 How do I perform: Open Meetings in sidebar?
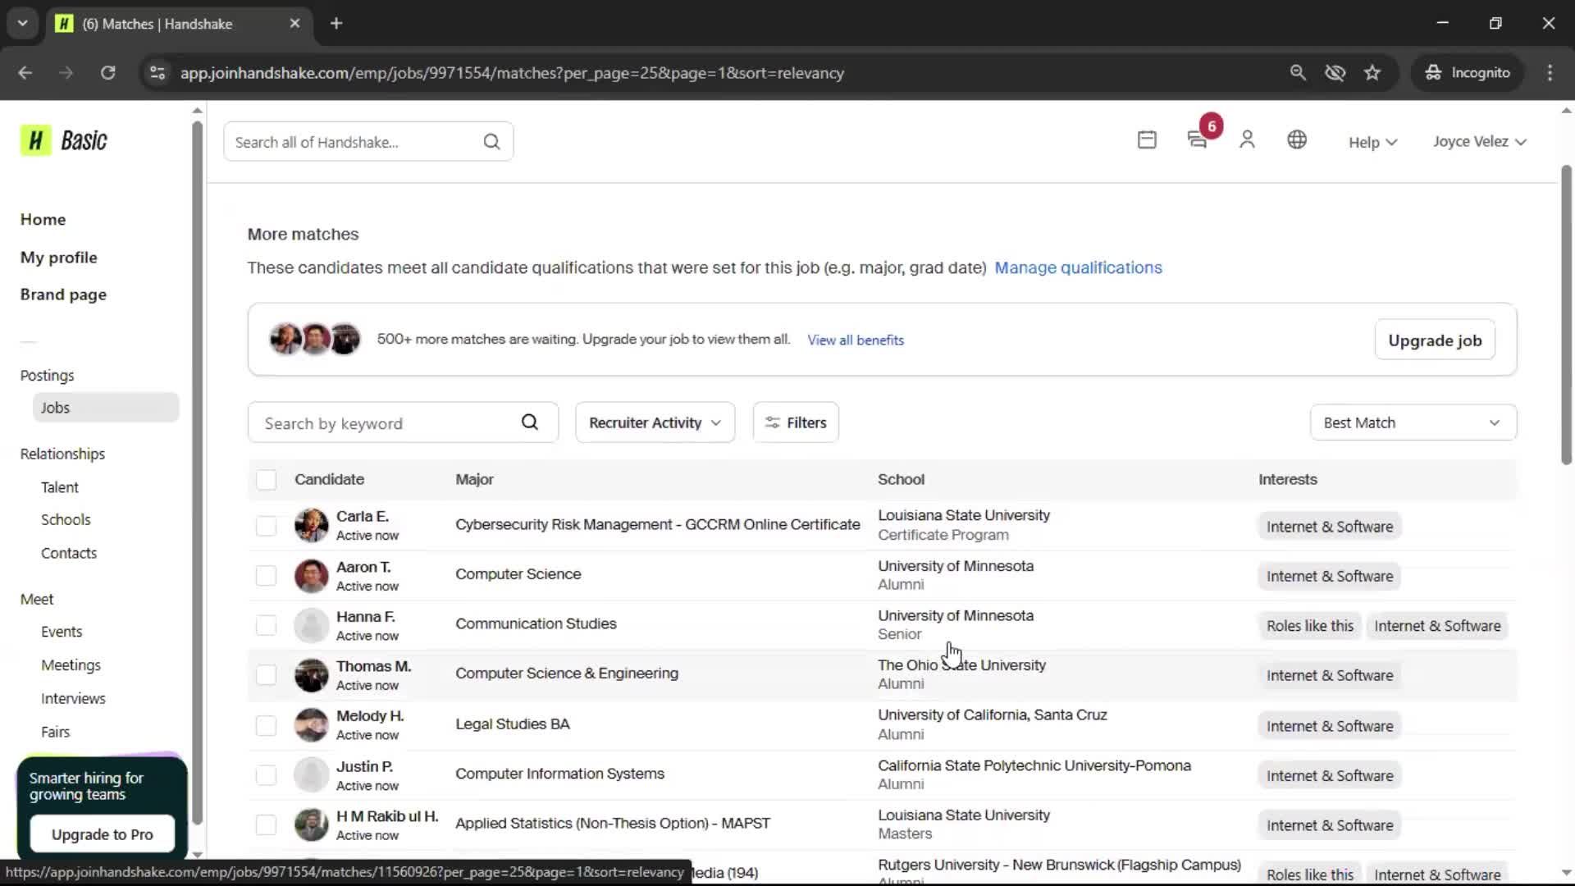point(71,665)
